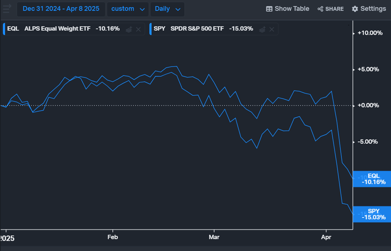
Task: Click the EQL -10.16% legend value
Action: pos(108,29)
